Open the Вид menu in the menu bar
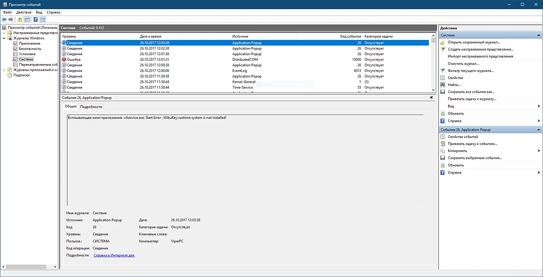This screenshot has width=543, height=277. coord(39,12)
